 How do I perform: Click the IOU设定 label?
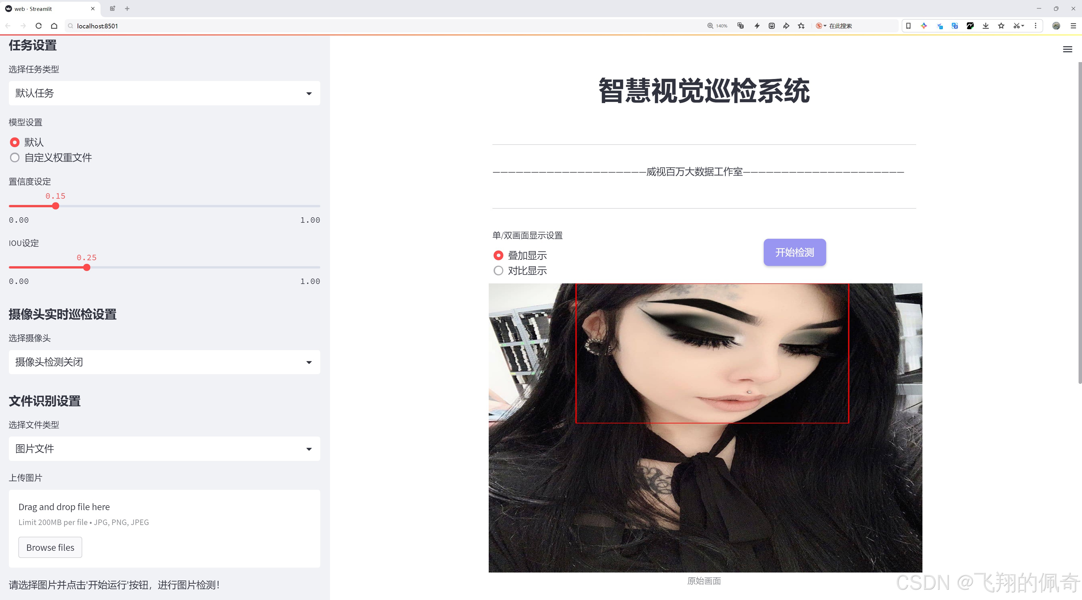(x=23, y=243)
